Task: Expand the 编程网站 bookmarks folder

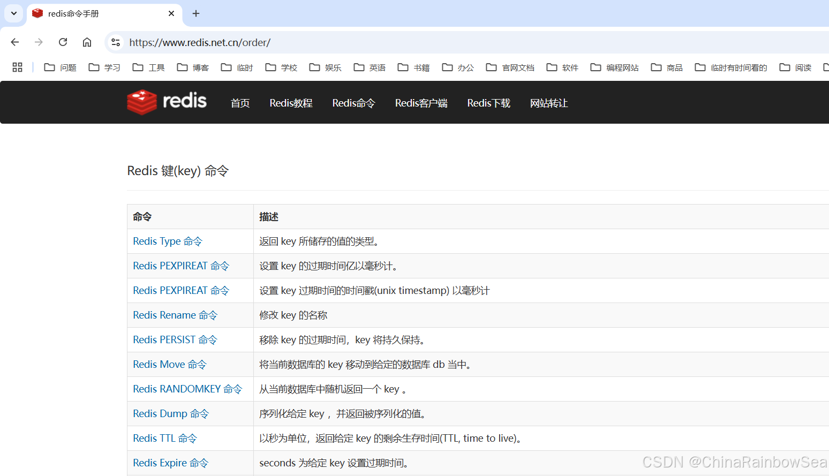Action: point(614,67)
